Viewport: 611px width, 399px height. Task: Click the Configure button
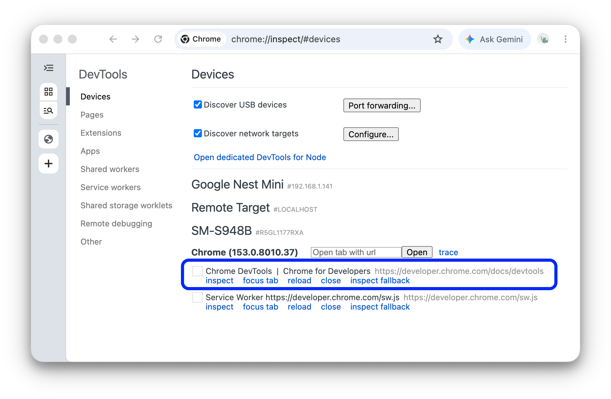[371, 134]
